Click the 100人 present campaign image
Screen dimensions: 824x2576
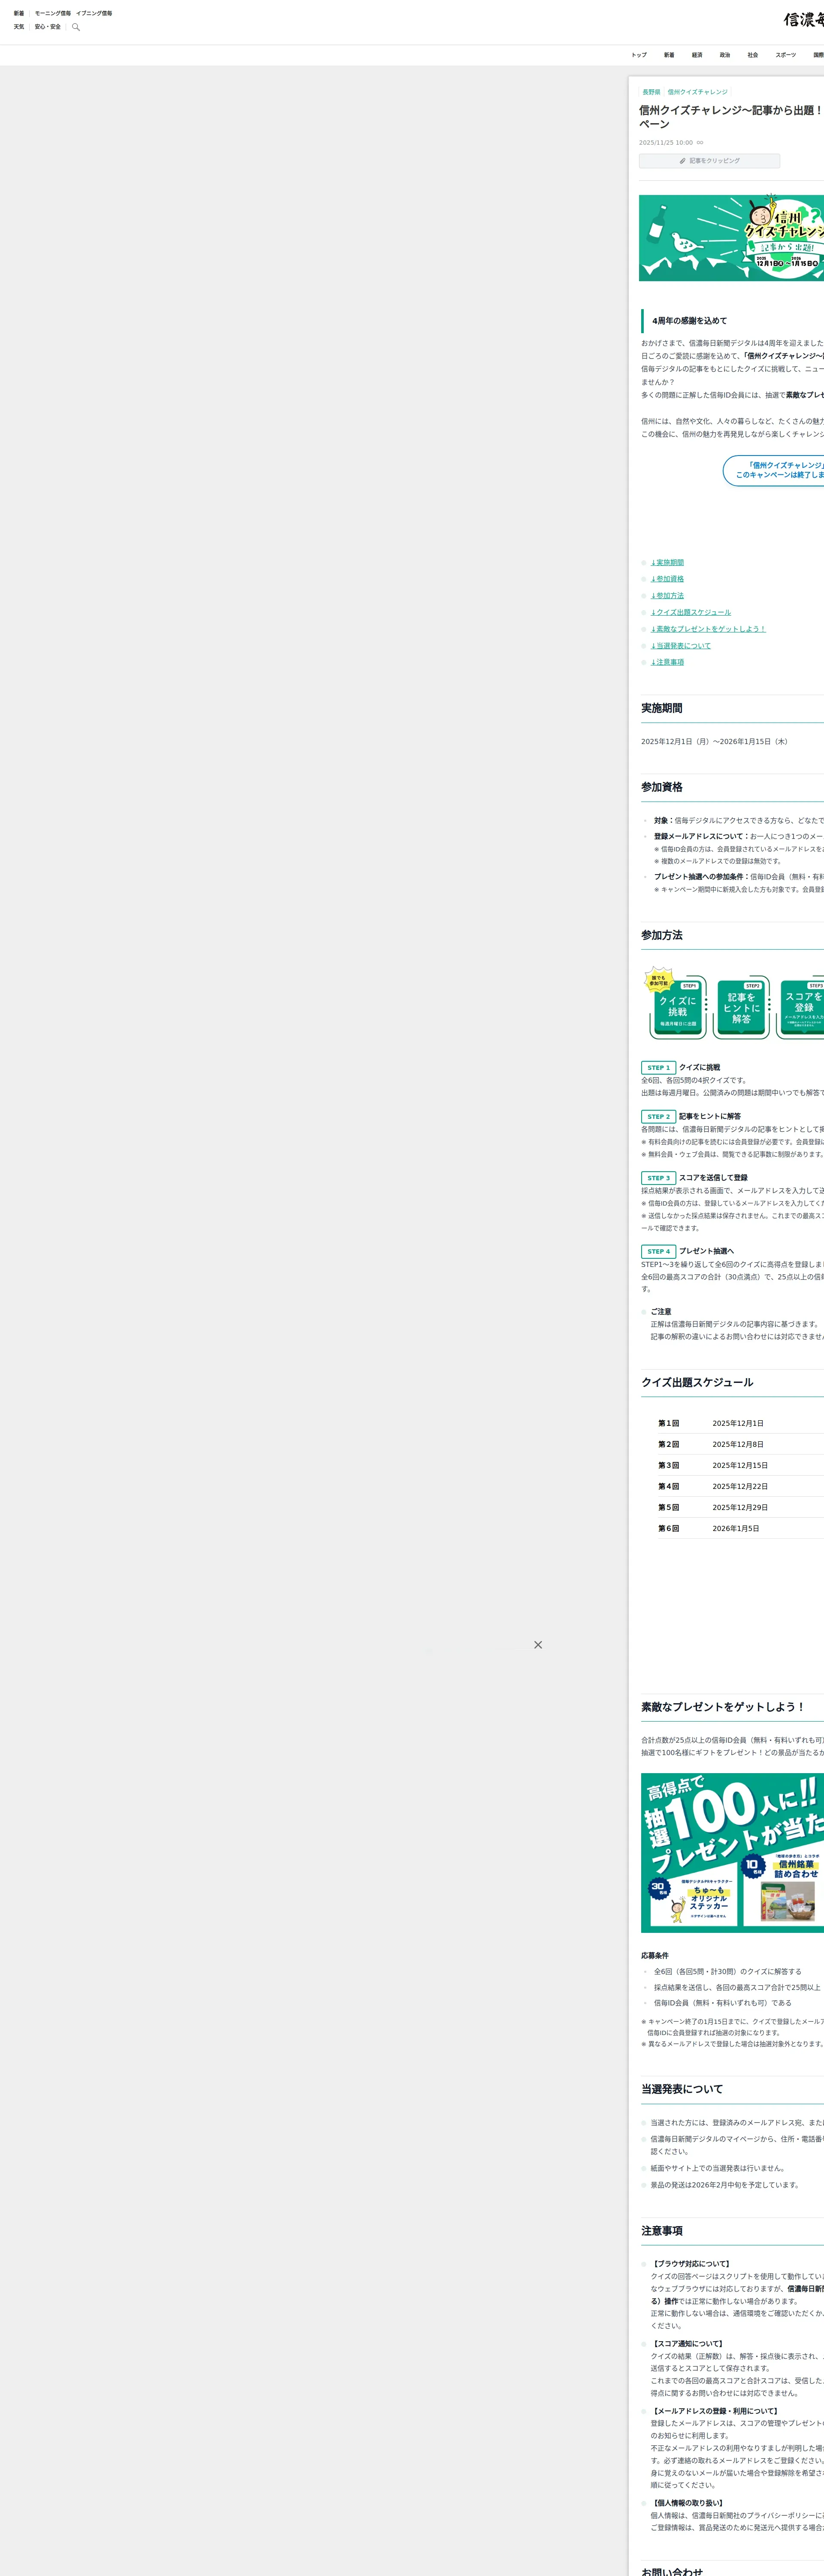[732, 1852]
